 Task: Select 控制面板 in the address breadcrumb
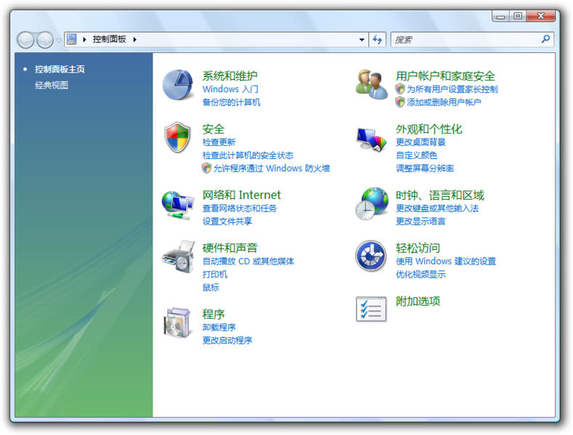coord(109,39)
